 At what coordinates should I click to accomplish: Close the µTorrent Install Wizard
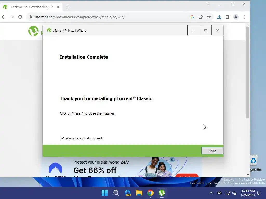pos(217,31)
